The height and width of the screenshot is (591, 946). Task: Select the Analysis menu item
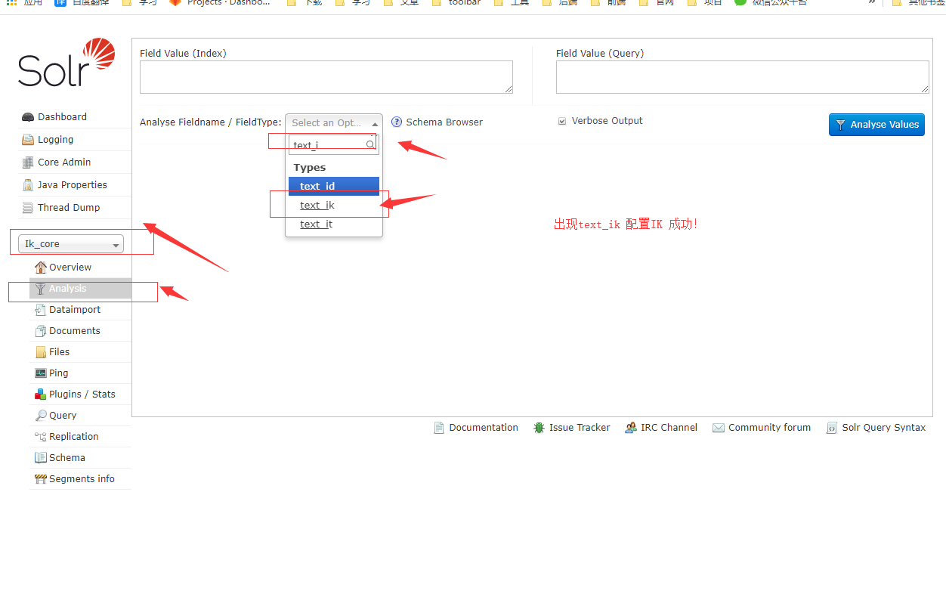pos(80,289)
